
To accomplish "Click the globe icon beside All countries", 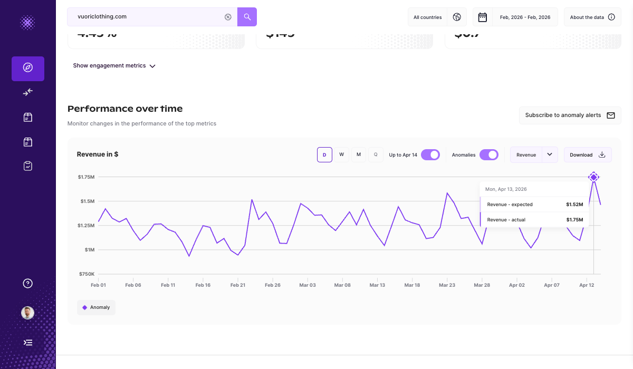I will 457,16.
